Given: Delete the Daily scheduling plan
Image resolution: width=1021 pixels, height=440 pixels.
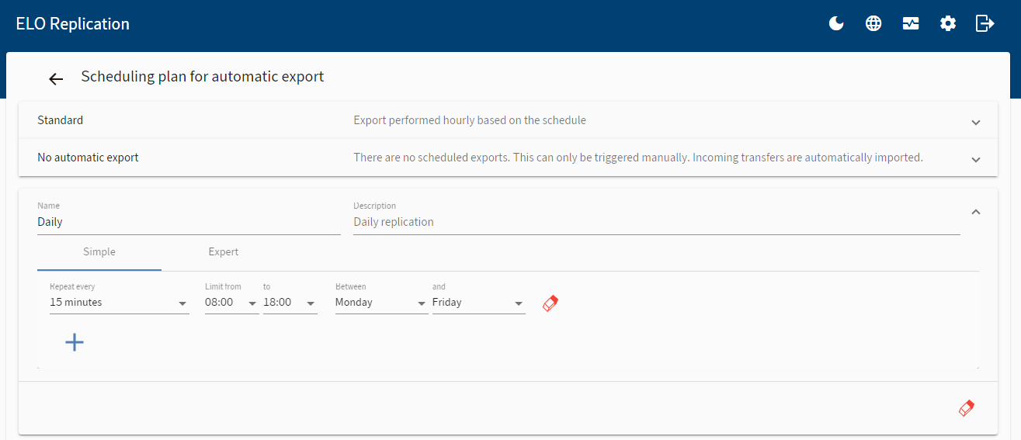Looking at the screenshot, I should coord(966,408).
